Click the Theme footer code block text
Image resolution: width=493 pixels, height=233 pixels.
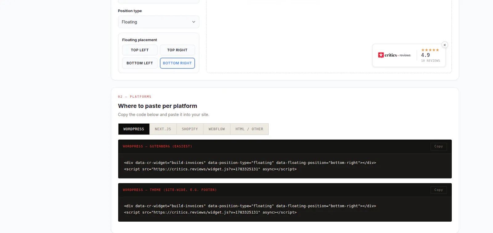(x=250, y=209)
